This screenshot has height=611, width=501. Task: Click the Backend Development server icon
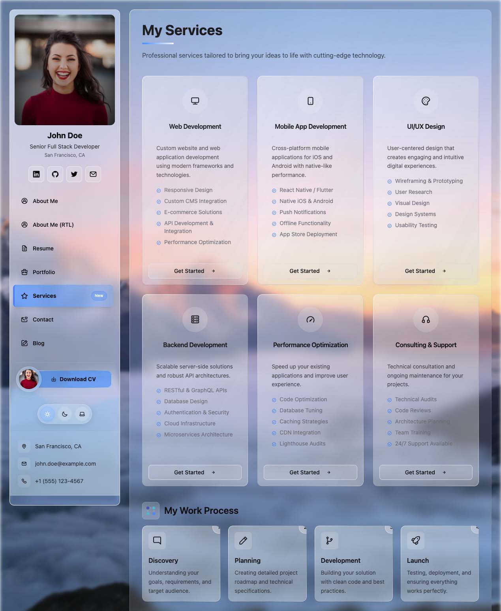pos(195,320)
